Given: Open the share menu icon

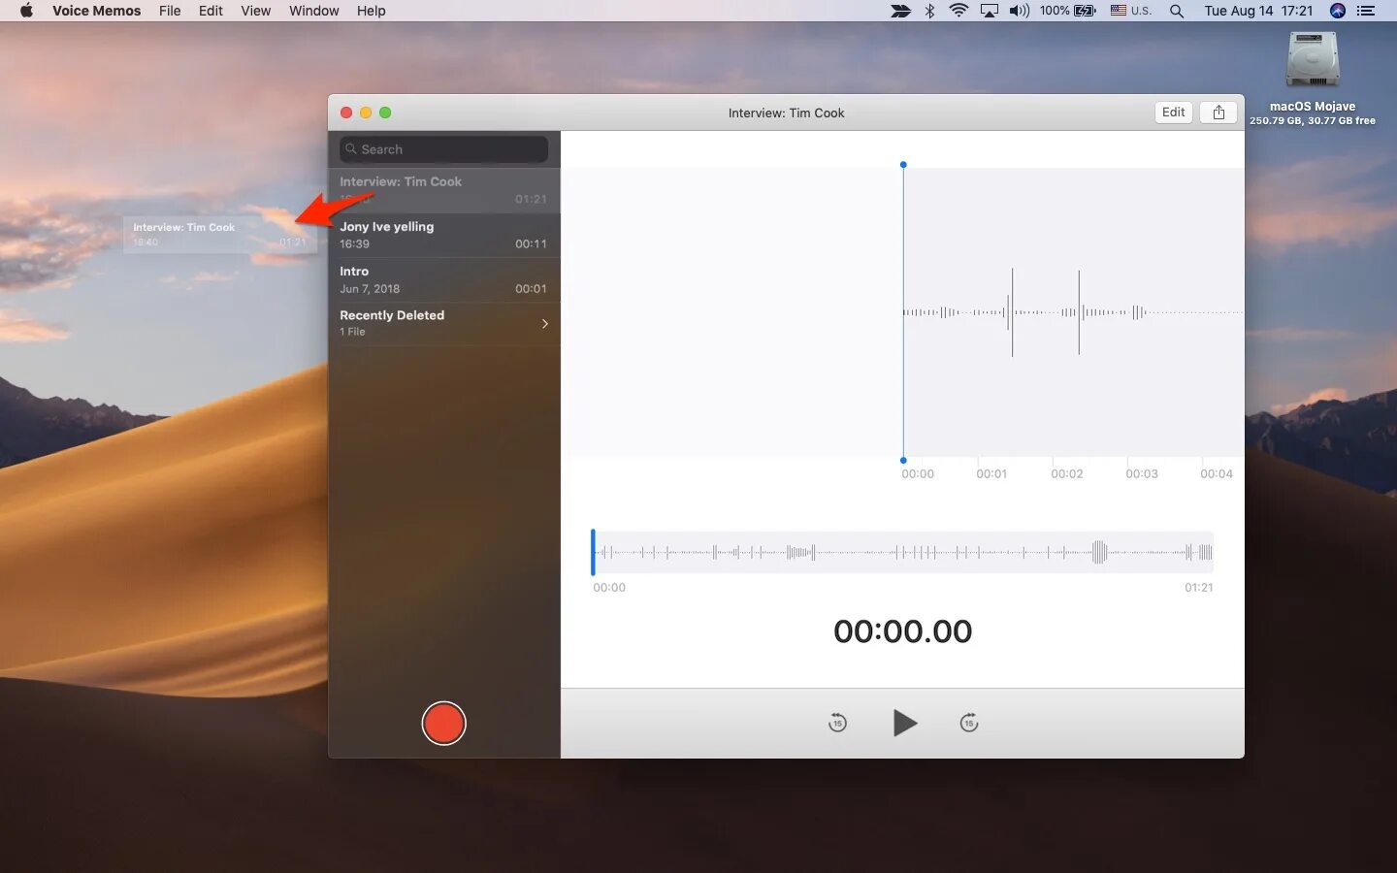Looking at the screenshot, I should (x=1218, y=113).
